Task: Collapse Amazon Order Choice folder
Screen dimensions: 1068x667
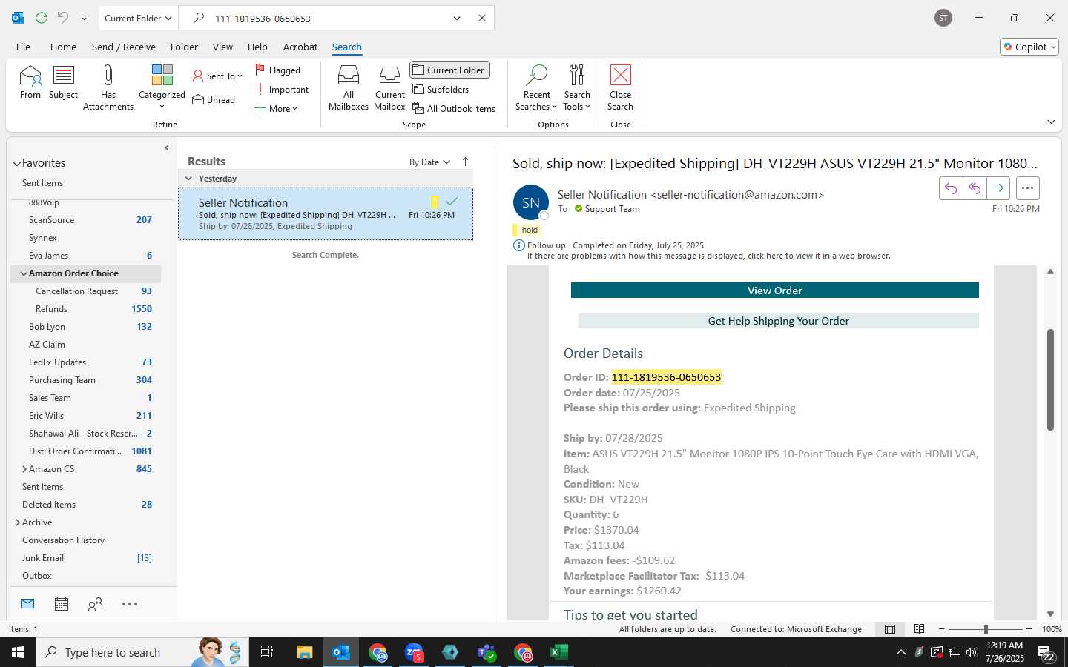Action: (x=24, y=273)
